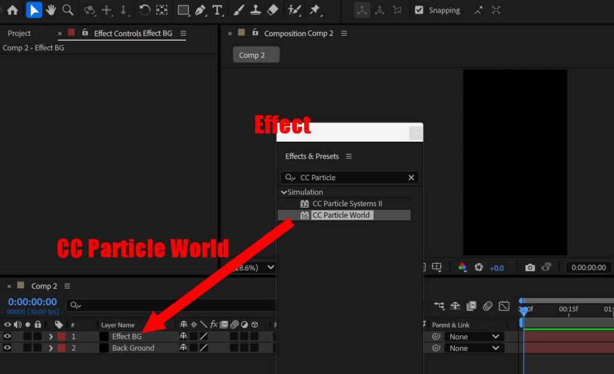Screen dimensions: 614x374
Task: Select the Clone Stamp tool
Action: [x=255, y=10]
